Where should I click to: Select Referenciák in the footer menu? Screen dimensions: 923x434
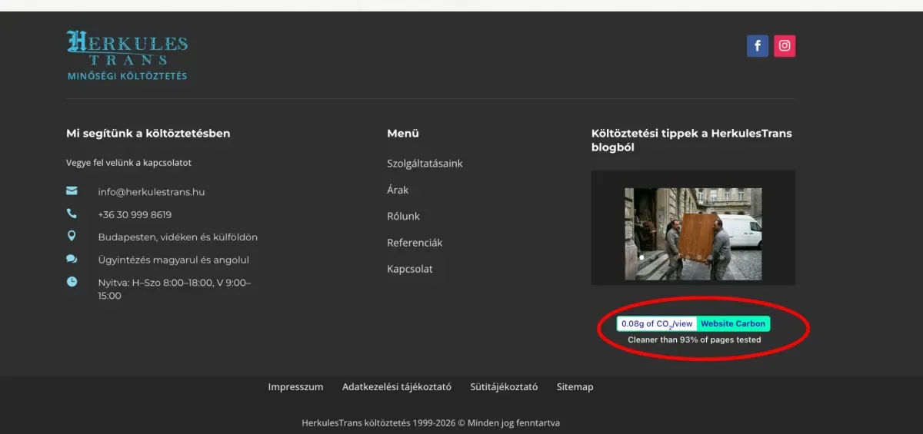[415, 243]
